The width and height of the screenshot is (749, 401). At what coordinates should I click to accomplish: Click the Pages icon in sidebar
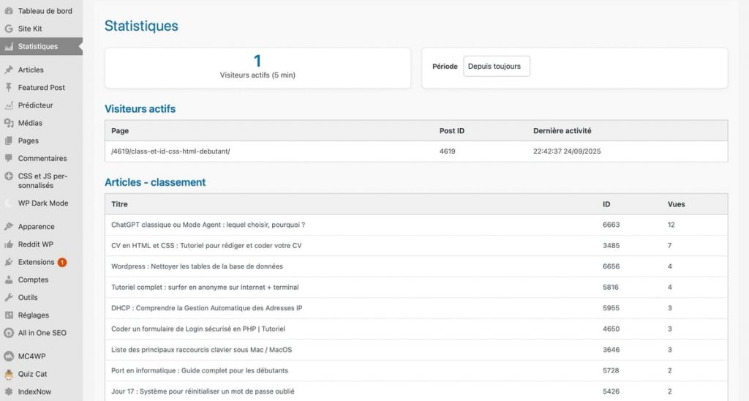pyautogui.click(x=9, y=140)
